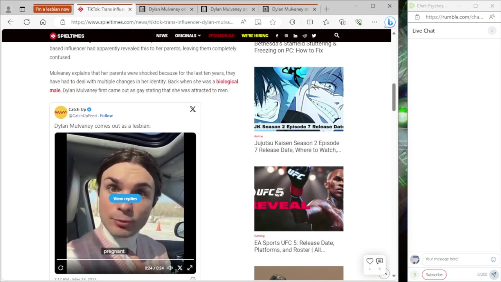Send the Rumble chat message
This screenshot has height=282, width=501.
click(494, 275)
